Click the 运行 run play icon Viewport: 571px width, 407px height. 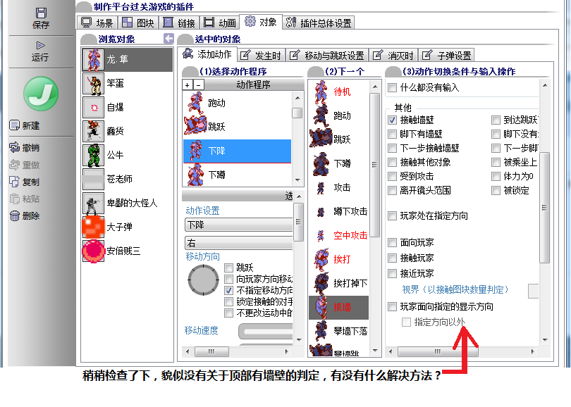40,46
